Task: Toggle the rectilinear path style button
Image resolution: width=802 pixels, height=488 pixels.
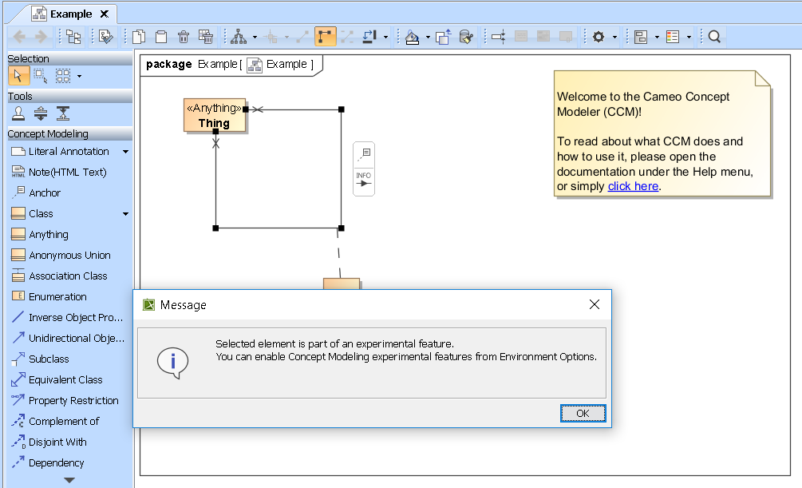Action: (325, 37)
